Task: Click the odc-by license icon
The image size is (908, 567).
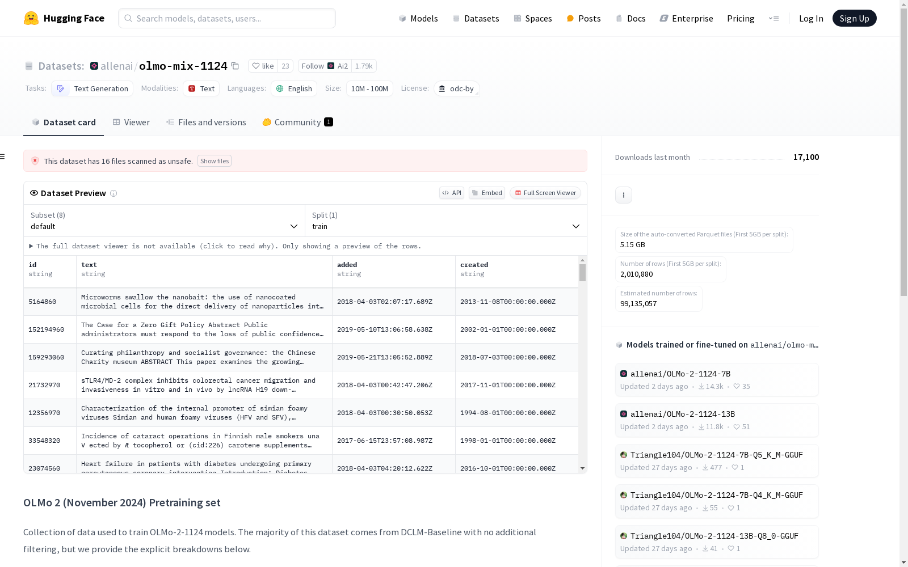Action: pos(442,88)
